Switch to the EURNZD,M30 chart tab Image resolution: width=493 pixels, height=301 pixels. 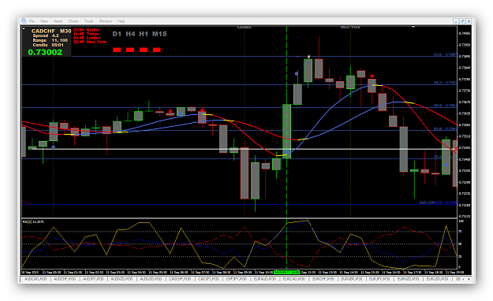[408, 279]
